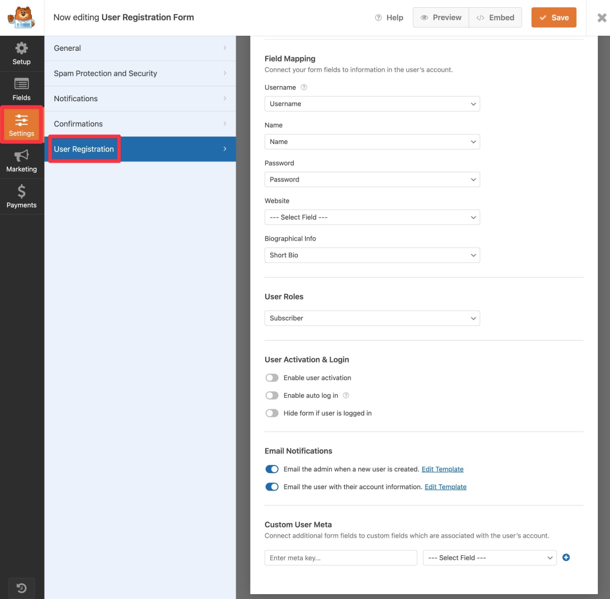Click the WPForms bear logo
This screenshot has height=599, width=610.
coord(22,17)
